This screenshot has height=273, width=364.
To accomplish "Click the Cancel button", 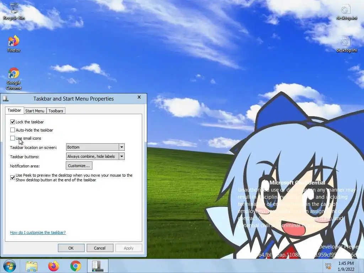I will tap(100, 248).
